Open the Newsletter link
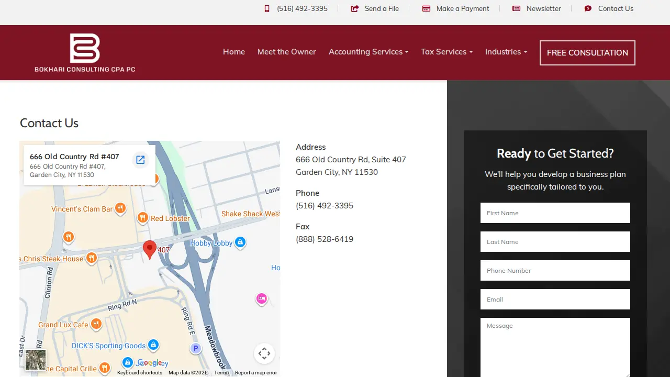670x377 pixels. tap(543, 8)
